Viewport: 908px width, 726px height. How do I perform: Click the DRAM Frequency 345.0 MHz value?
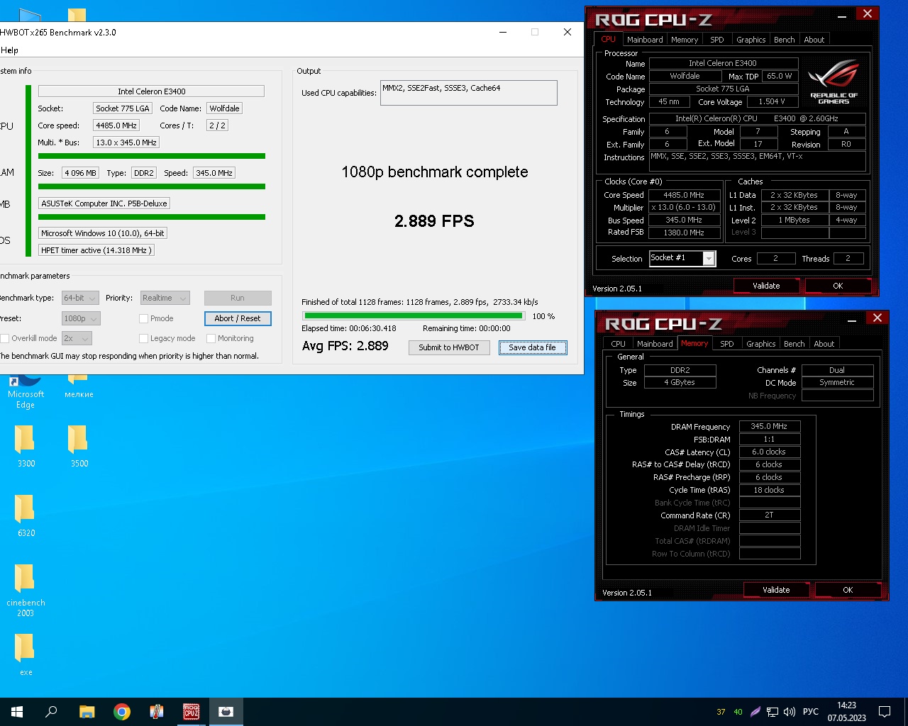(x=770, y=427)
